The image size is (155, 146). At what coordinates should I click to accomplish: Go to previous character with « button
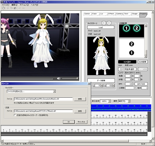104,23
